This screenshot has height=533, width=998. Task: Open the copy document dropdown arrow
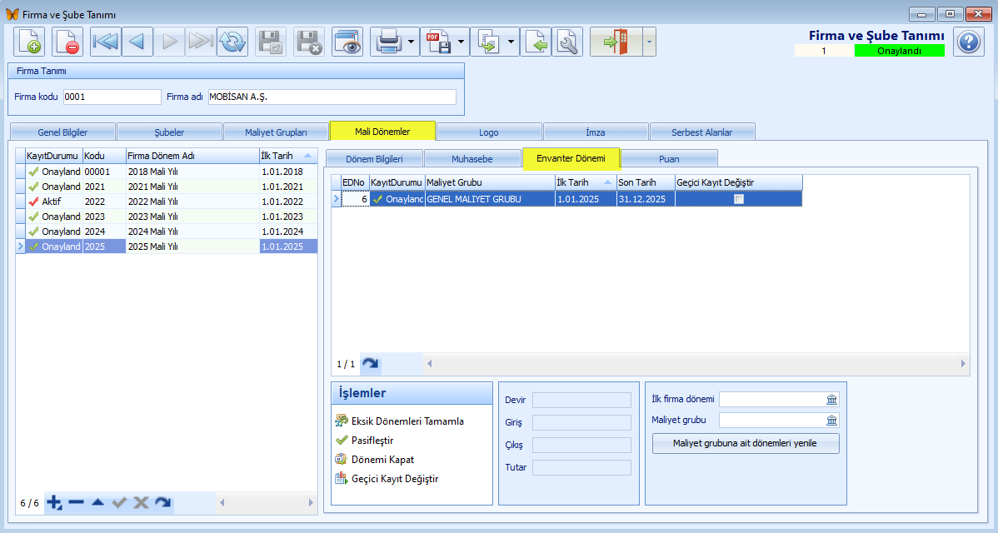click(x=511, y=42)
